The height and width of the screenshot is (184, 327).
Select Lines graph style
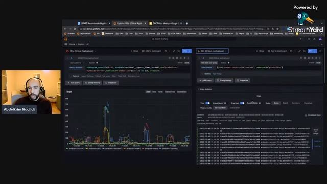(x=148, y=92)
